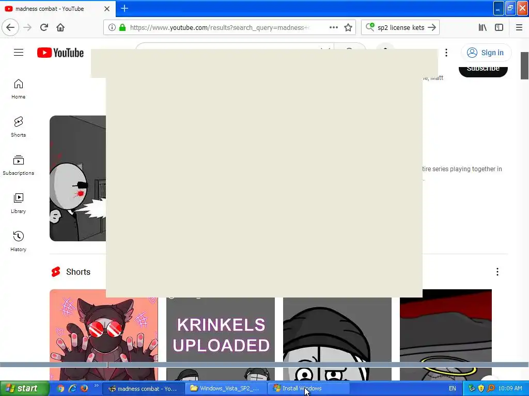Click the page vertical scrollbar thumb

(524, 65)
